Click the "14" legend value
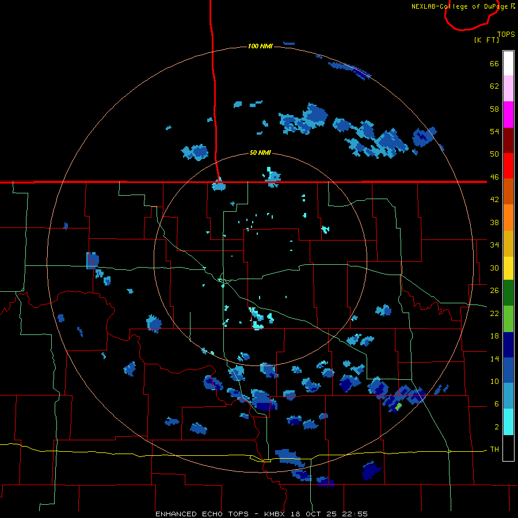The image size is (518, 518). click(x=494, y=359)
